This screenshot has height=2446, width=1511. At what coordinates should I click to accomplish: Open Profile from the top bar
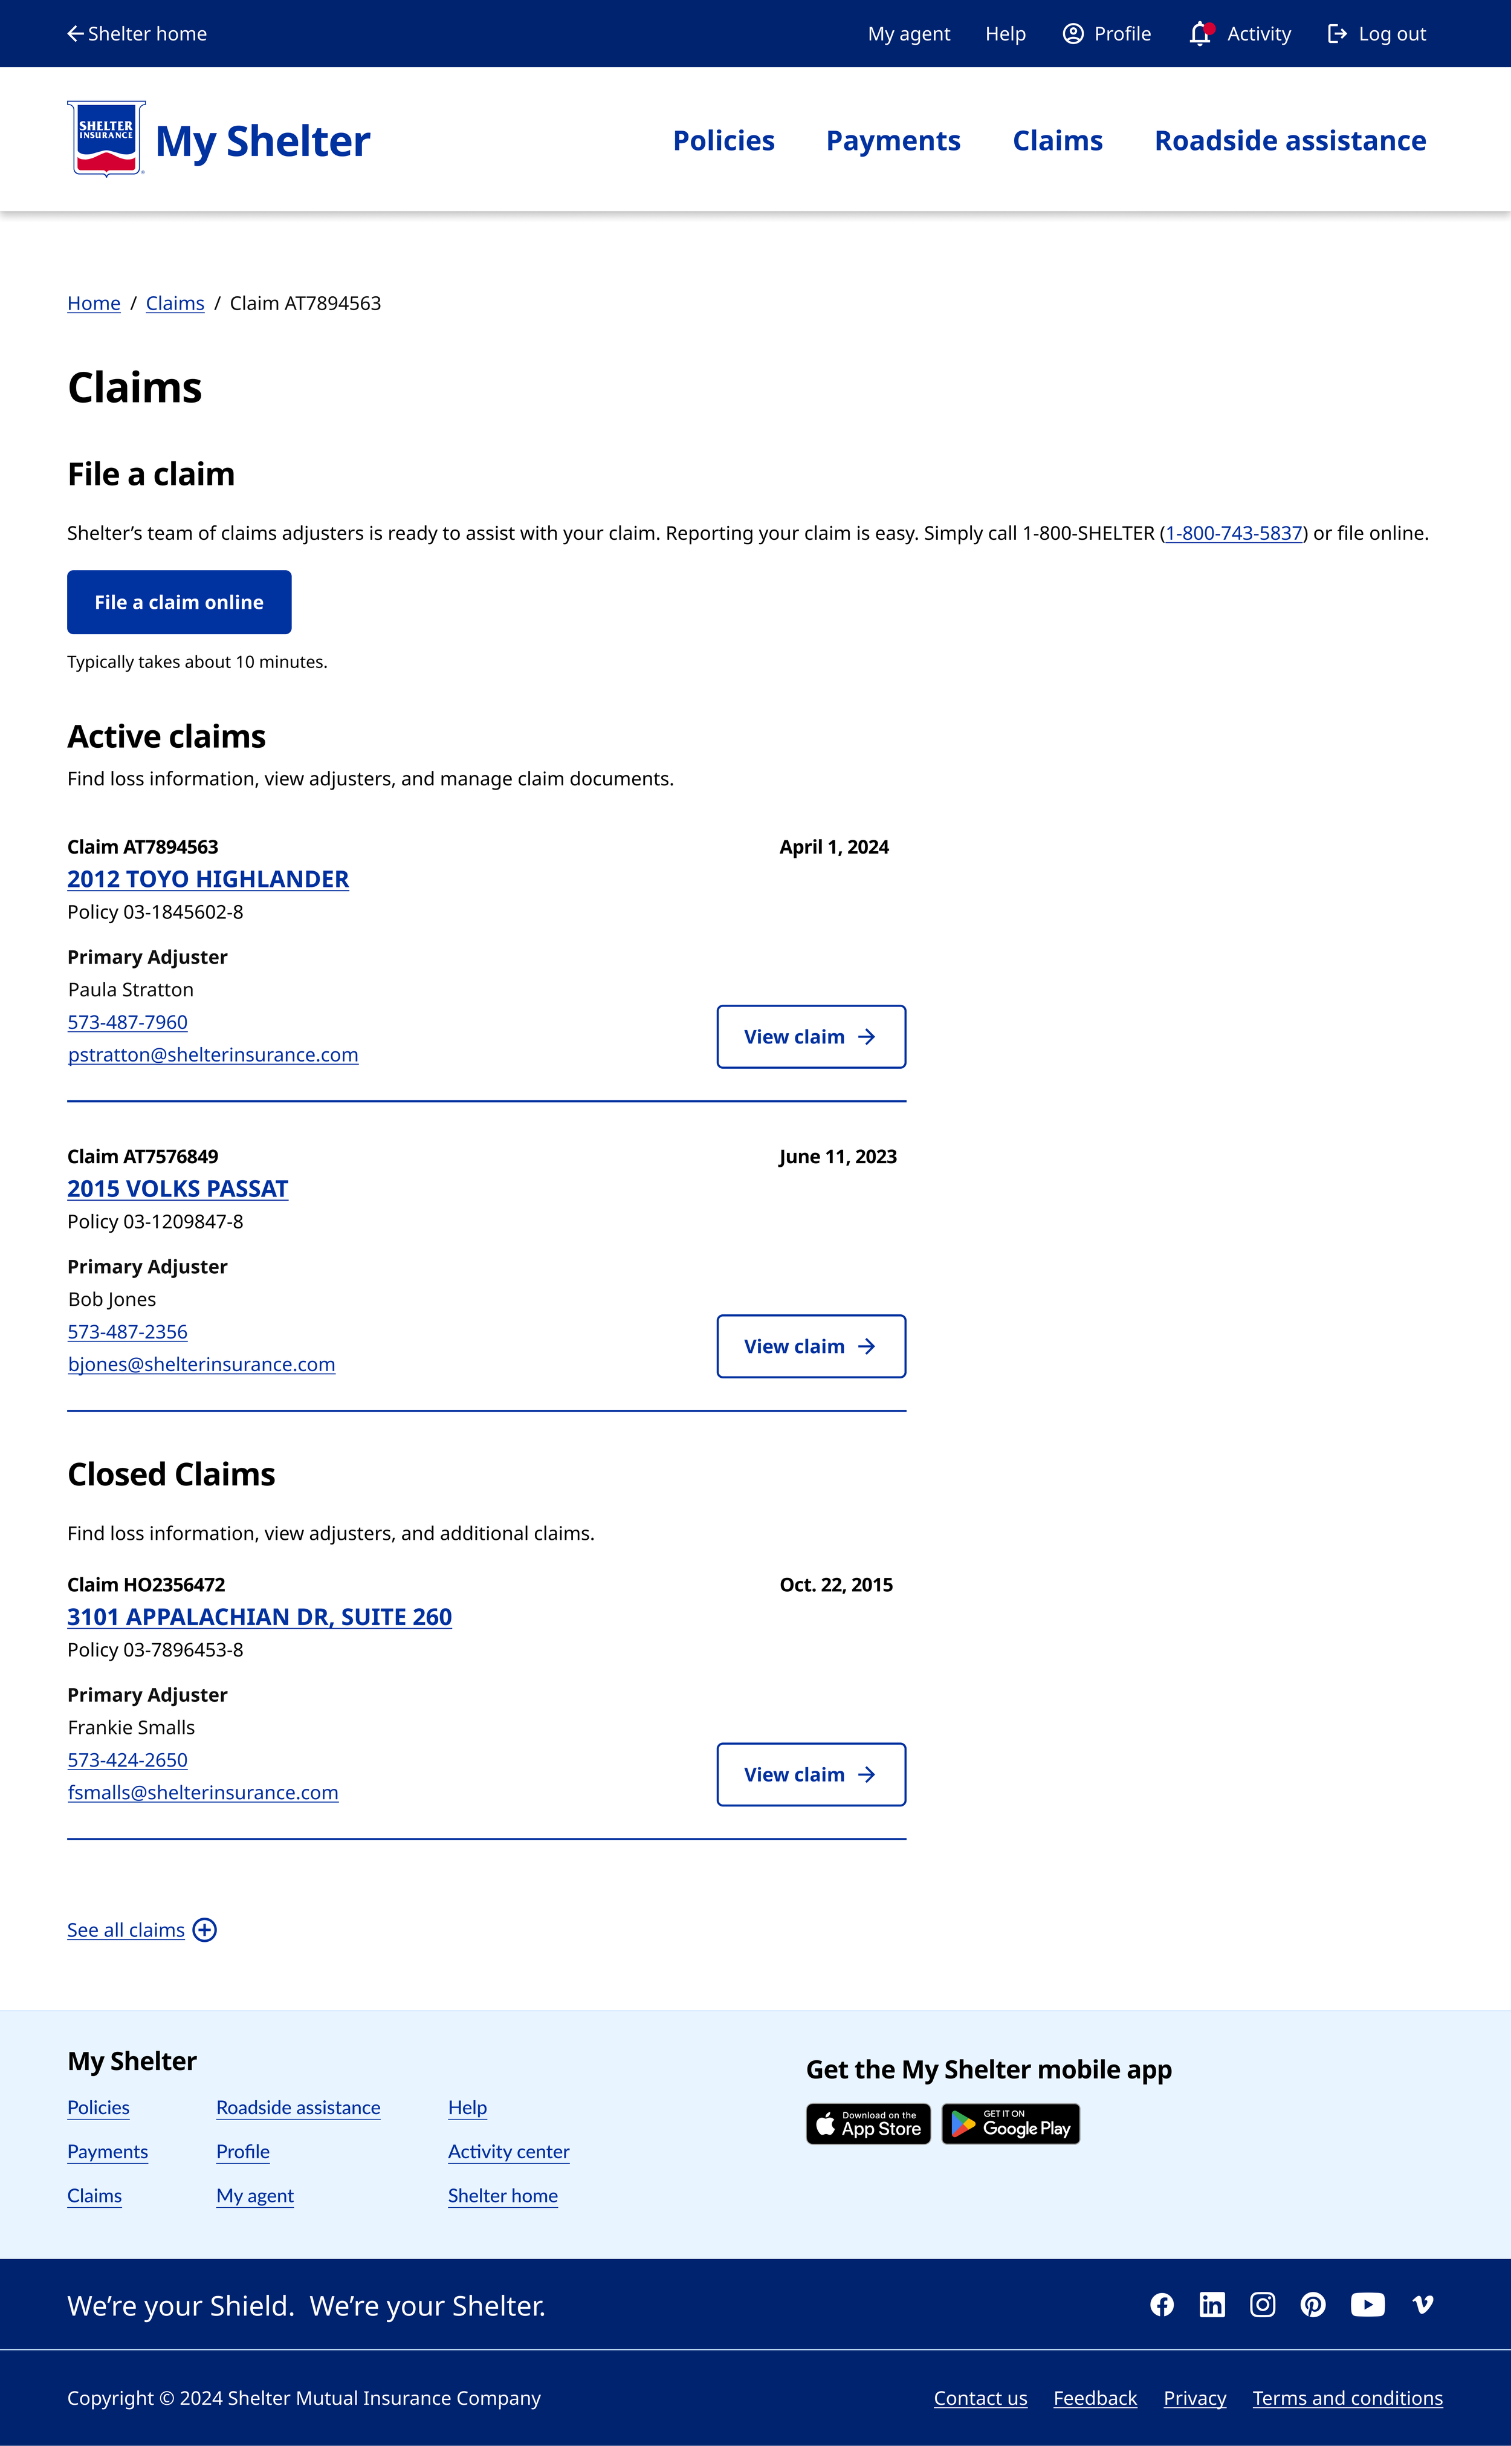pyautogui.click(x=1107, y=34)
